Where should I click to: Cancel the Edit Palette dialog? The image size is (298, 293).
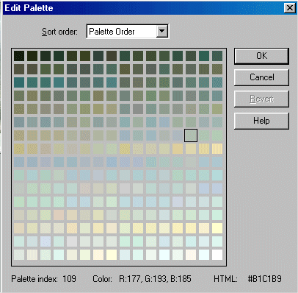tap(261, 77)
